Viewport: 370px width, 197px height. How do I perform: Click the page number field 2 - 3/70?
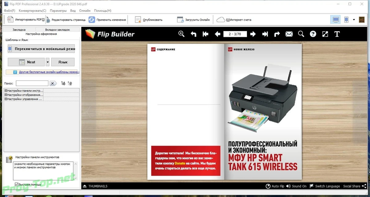[235, 34]
